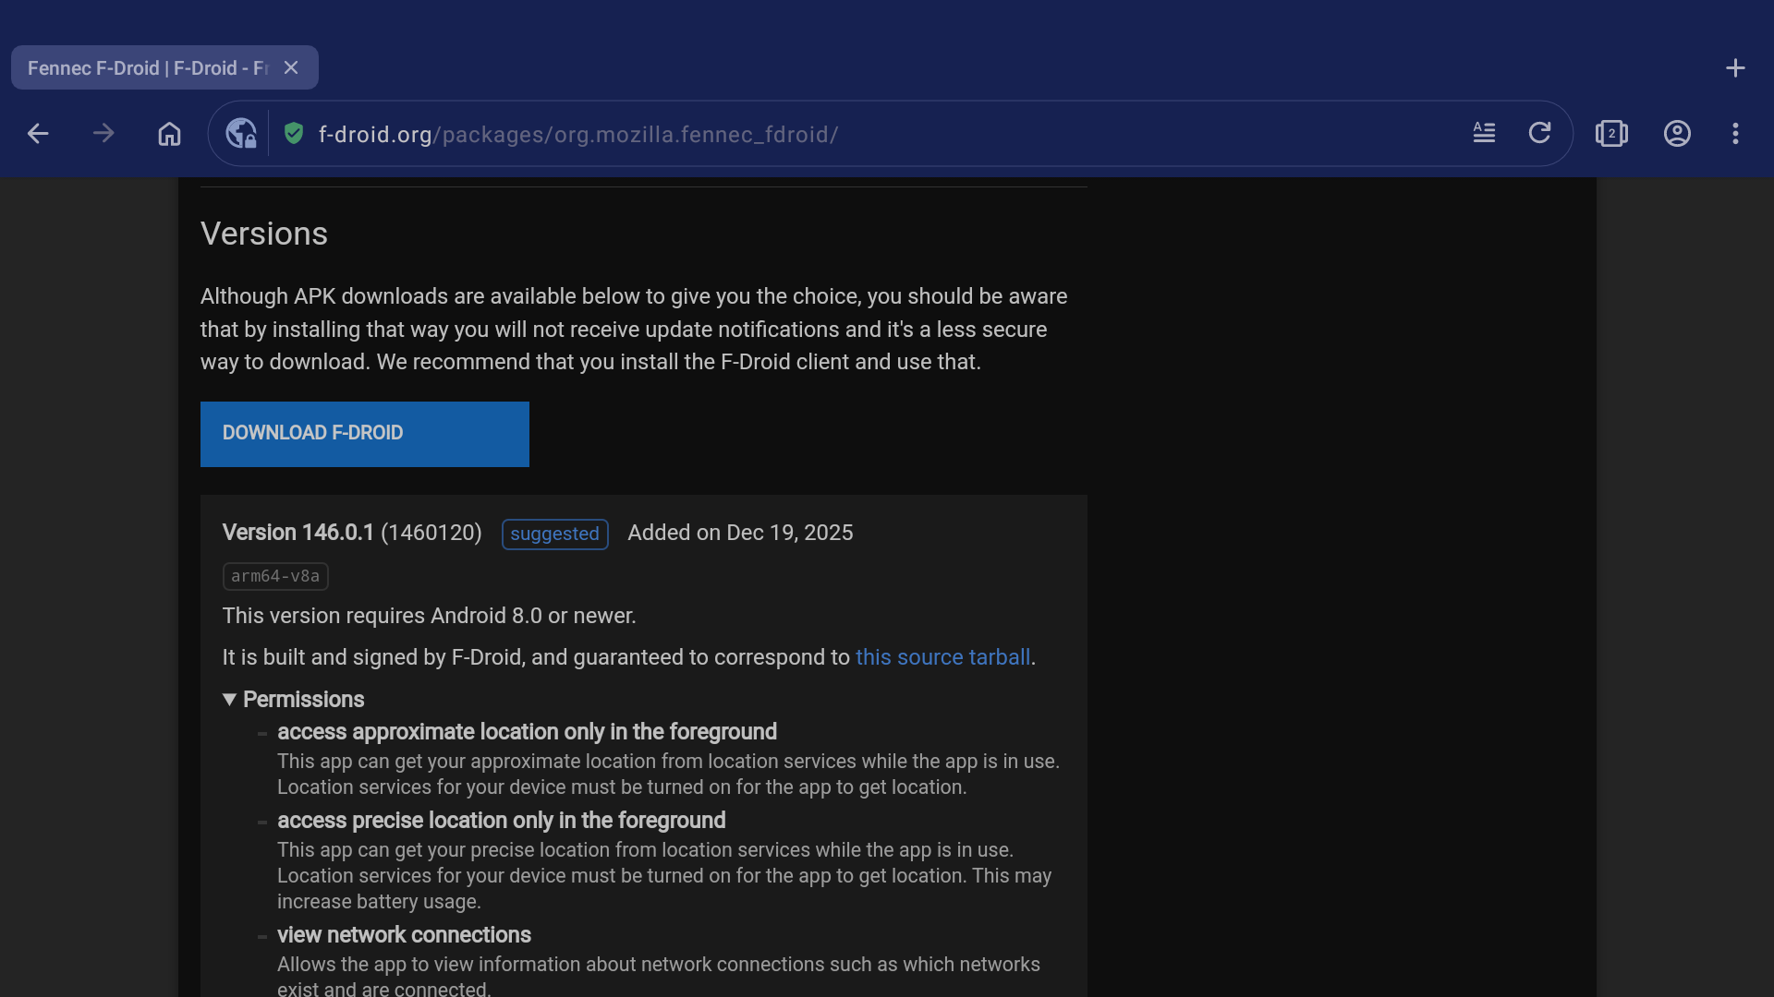Screen dimensions: 1774x997
Task: Reload the current page
Action: tap(1539, 133)
